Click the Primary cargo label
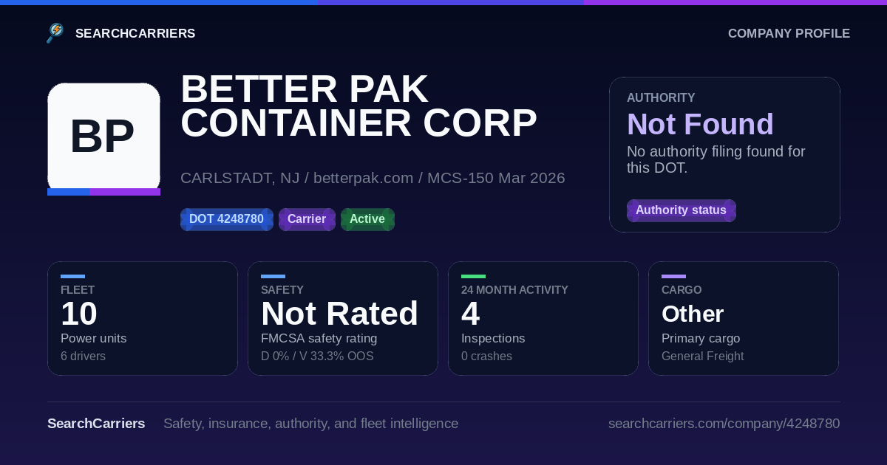The image size is (887, 465). click(701, 338)
